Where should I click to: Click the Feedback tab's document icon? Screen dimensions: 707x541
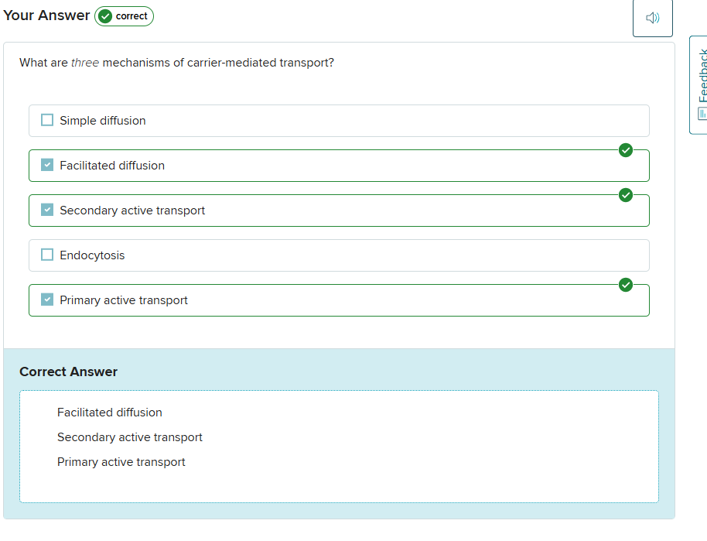(x=702, y=114)
